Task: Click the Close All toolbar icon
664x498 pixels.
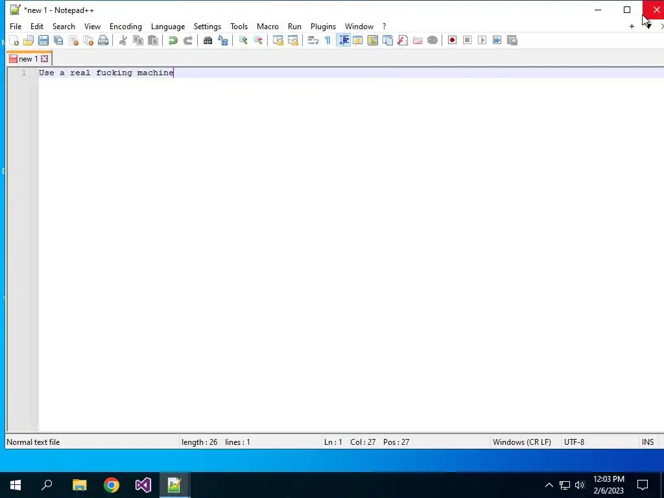Action: point(88,40)
